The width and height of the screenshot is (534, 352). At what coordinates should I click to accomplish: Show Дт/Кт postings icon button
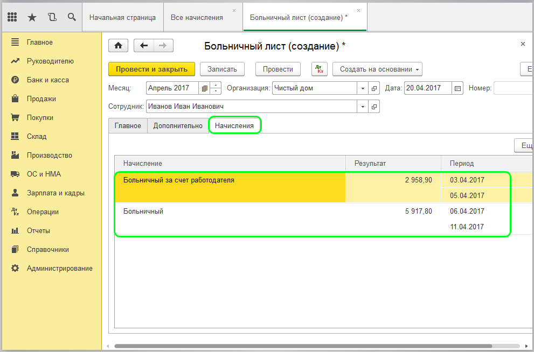coord(320,69)
